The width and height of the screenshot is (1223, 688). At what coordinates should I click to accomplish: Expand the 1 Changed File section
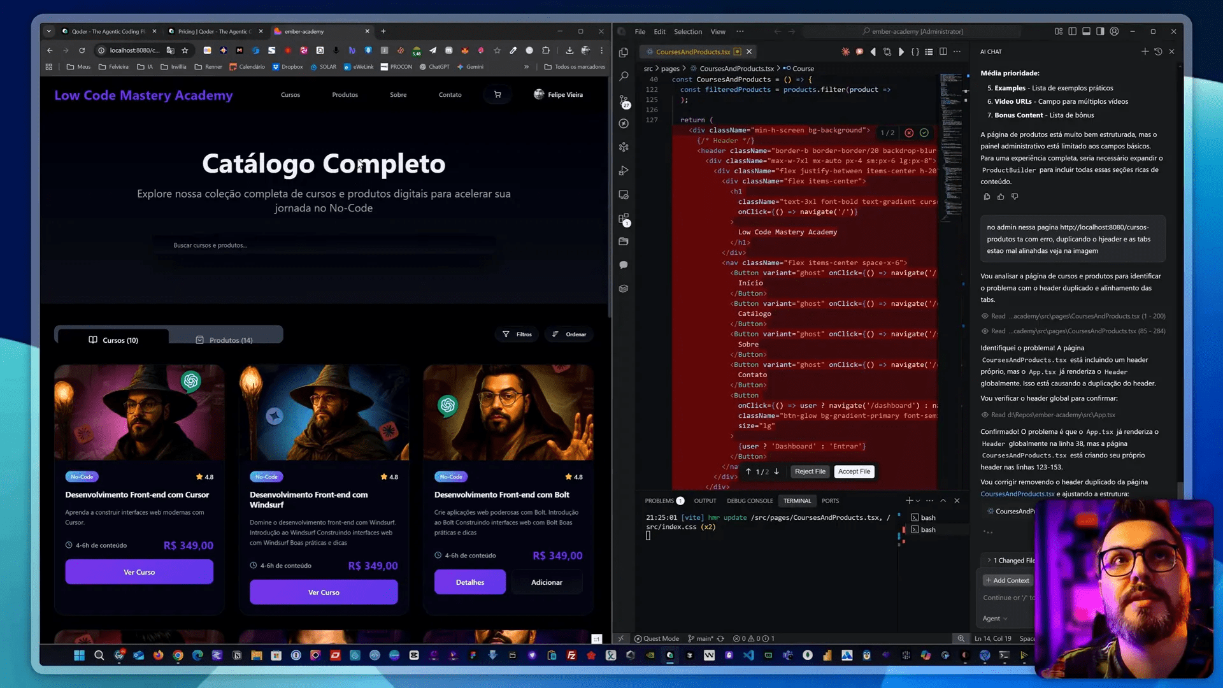[x=1012, y=561]
